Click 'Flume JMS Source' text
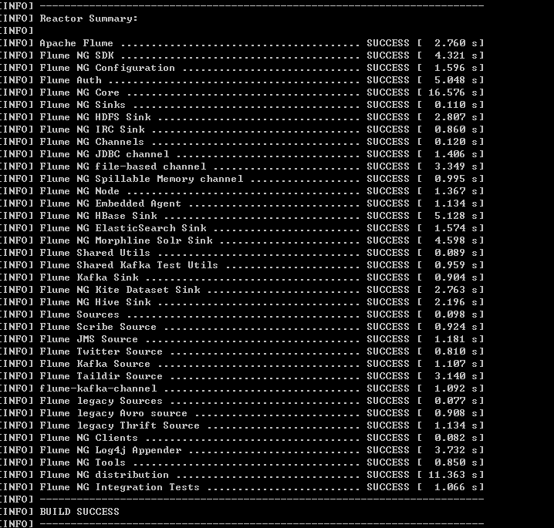This screenshot has width=554, height=528. 89,339
